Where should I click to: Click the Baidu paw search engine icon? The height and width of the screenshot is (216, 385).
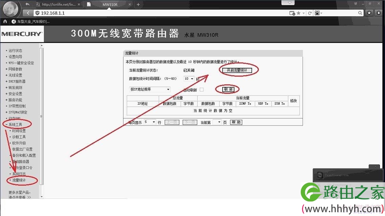(x=317, y=13)
